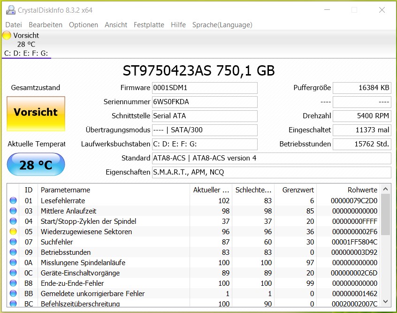The image size is (397, 313).
Task: Open the Ansicht menu
Action: coord(116,25)
